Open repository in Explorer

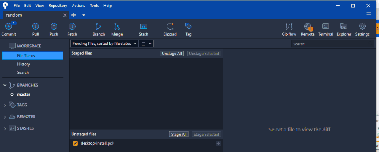pos(344,29)
